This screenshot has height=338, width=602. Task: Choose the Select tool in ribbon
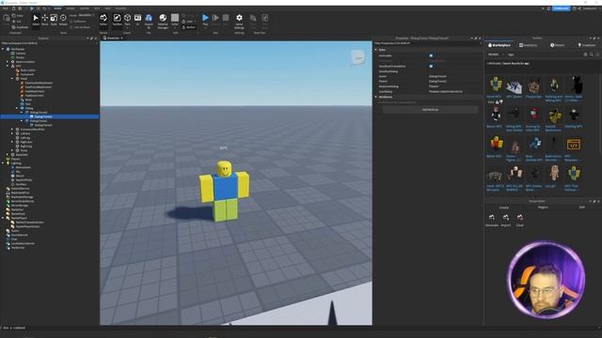pyautogui.click(x=36, y=20)
